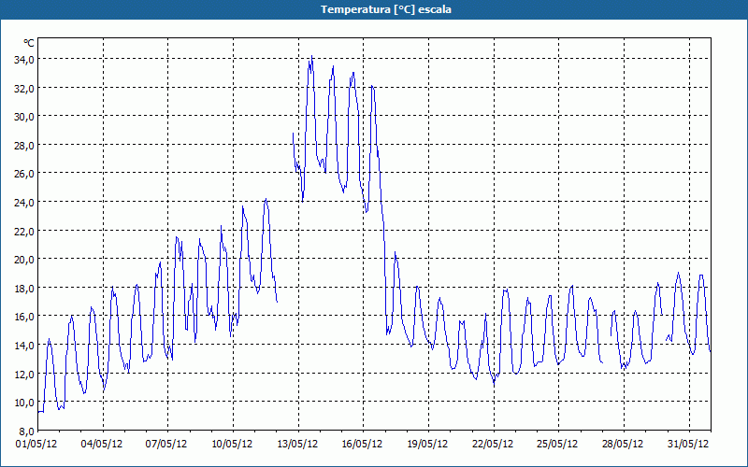Select the °C unit label on axis

pos(29,43)
